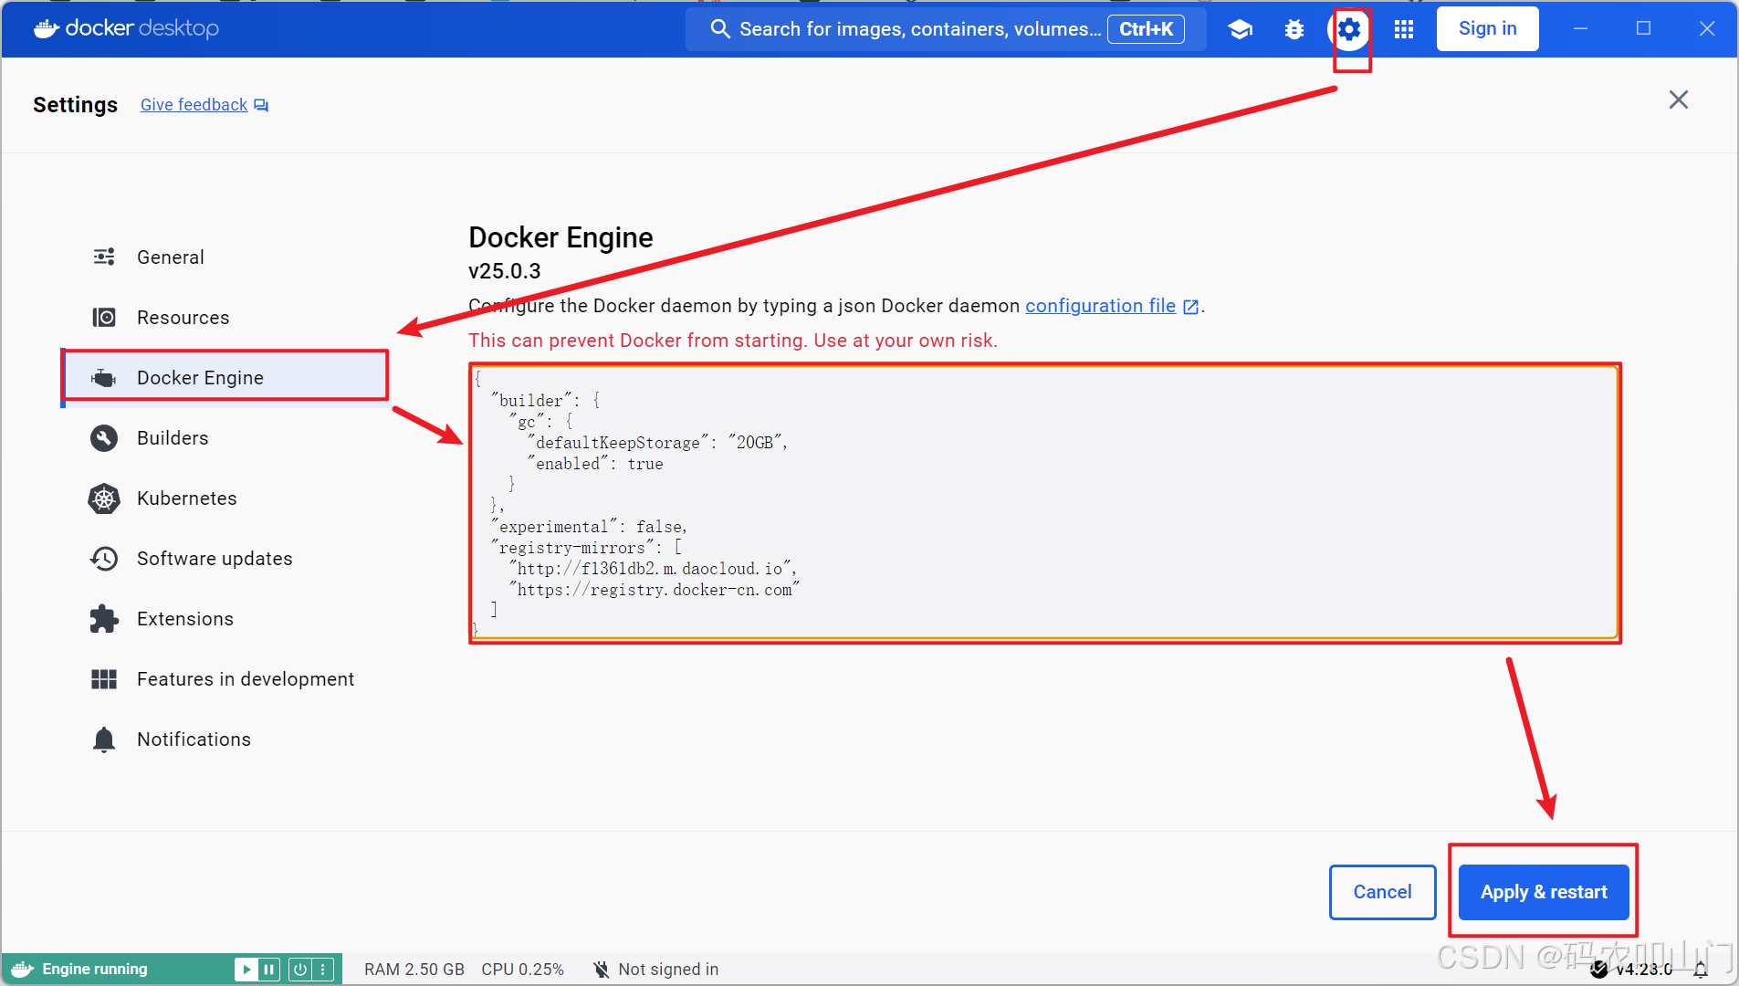Click the "registry-mirrors" line in JSON editor

[x=586, y=548]
